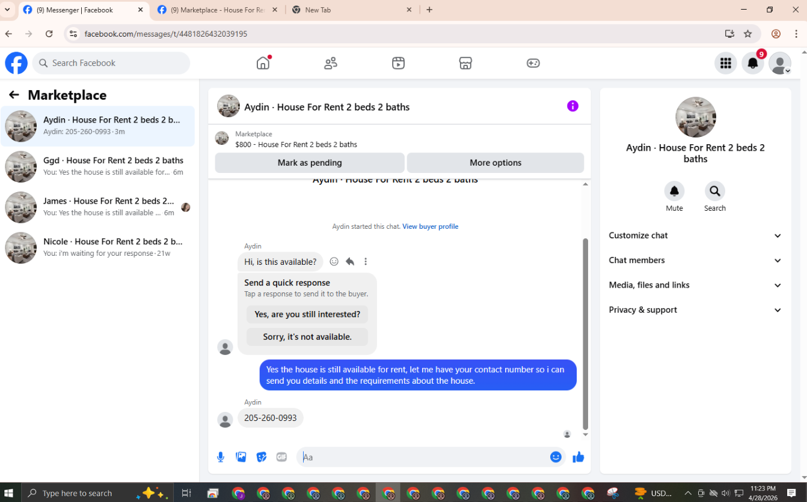Open conversation information purple icon
Image resolution: width=807 pixels, height=502 pixels.
tap(572, 106)
